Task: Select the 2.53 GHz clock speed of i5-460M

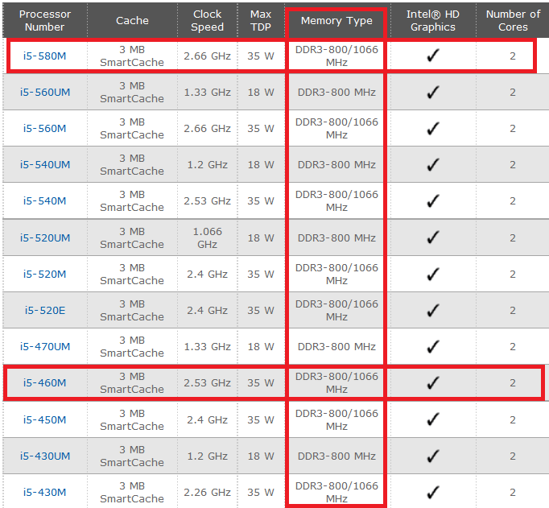Action: (207, 383)
